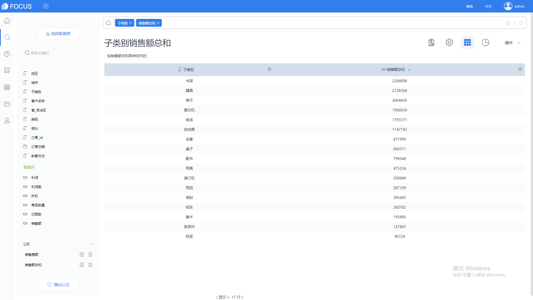Click the plus icon next to FOCUS logo
The image size is (533, 300).
(x=46, y=6)
